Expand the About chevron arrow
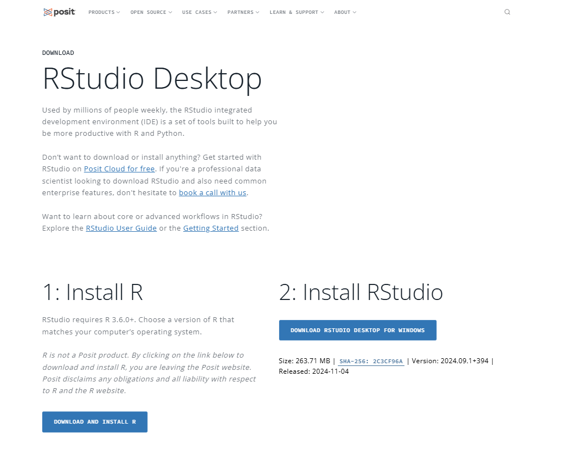The width and height of the screenshot is (562, 473). coord(355,12)
